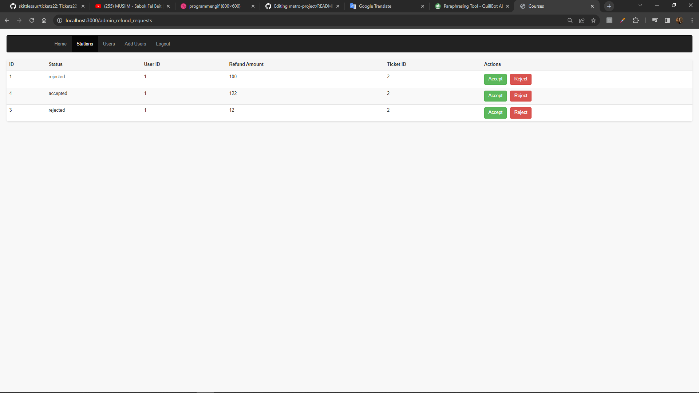Bookmark this page with the star icon
The height and width of the screenshot is (393, 699).
click(594, 20)
